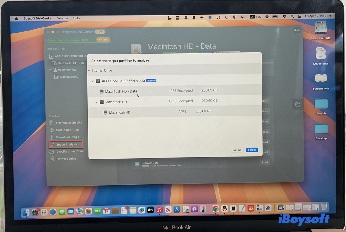Collapse the Macintosh HD partition tree

97,102
